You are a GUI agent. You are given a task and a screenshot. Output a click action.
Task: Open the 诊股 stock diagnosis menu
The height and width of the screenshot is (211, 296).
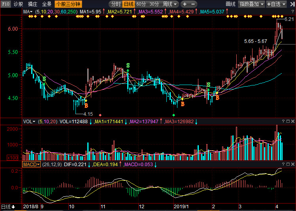point(18,4)
